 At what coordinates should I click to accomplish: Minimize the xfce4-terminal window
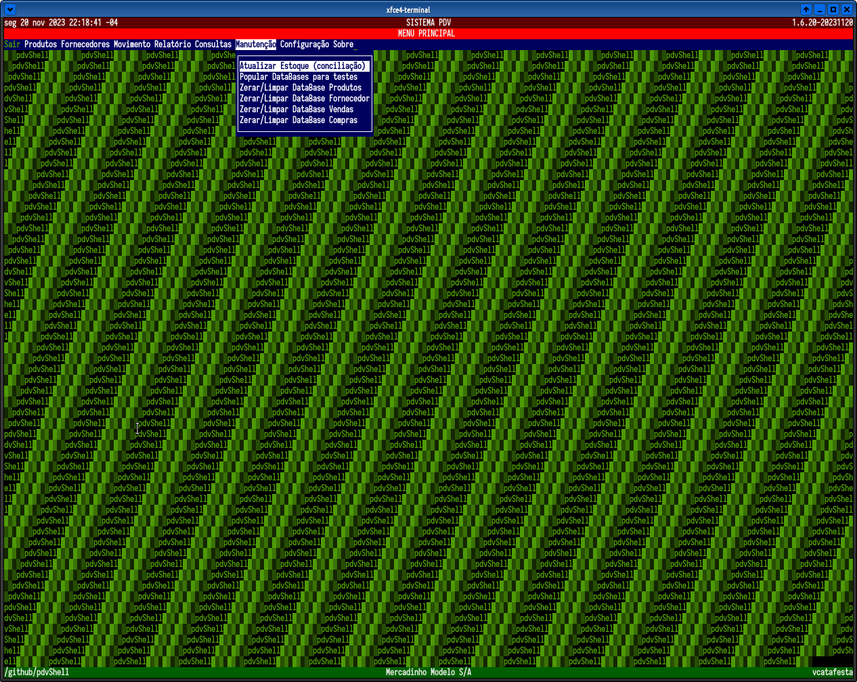820,9
